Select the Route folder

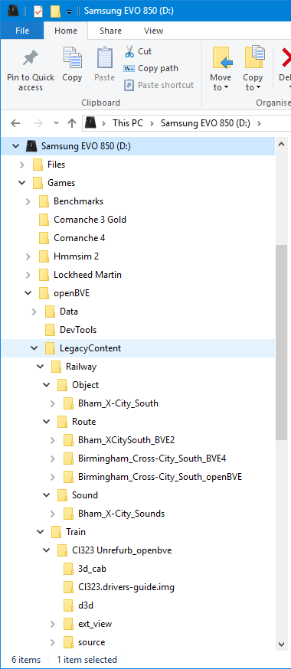click(83, 422)
